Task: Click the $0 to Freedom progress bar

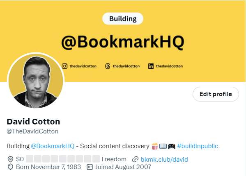Action: click(63, 159)
